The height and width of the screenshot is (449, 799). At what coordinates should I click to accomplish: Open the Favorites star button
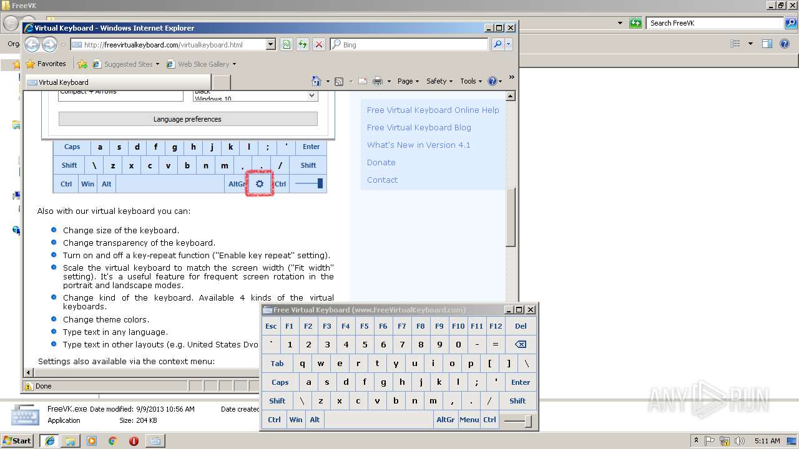[46, 64]
